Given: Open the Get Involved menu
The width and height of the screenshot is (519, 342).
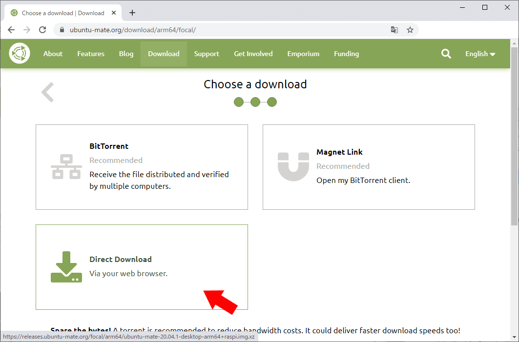Looking at the screenshot, I should pyautogui.click(x=253, y=54).
